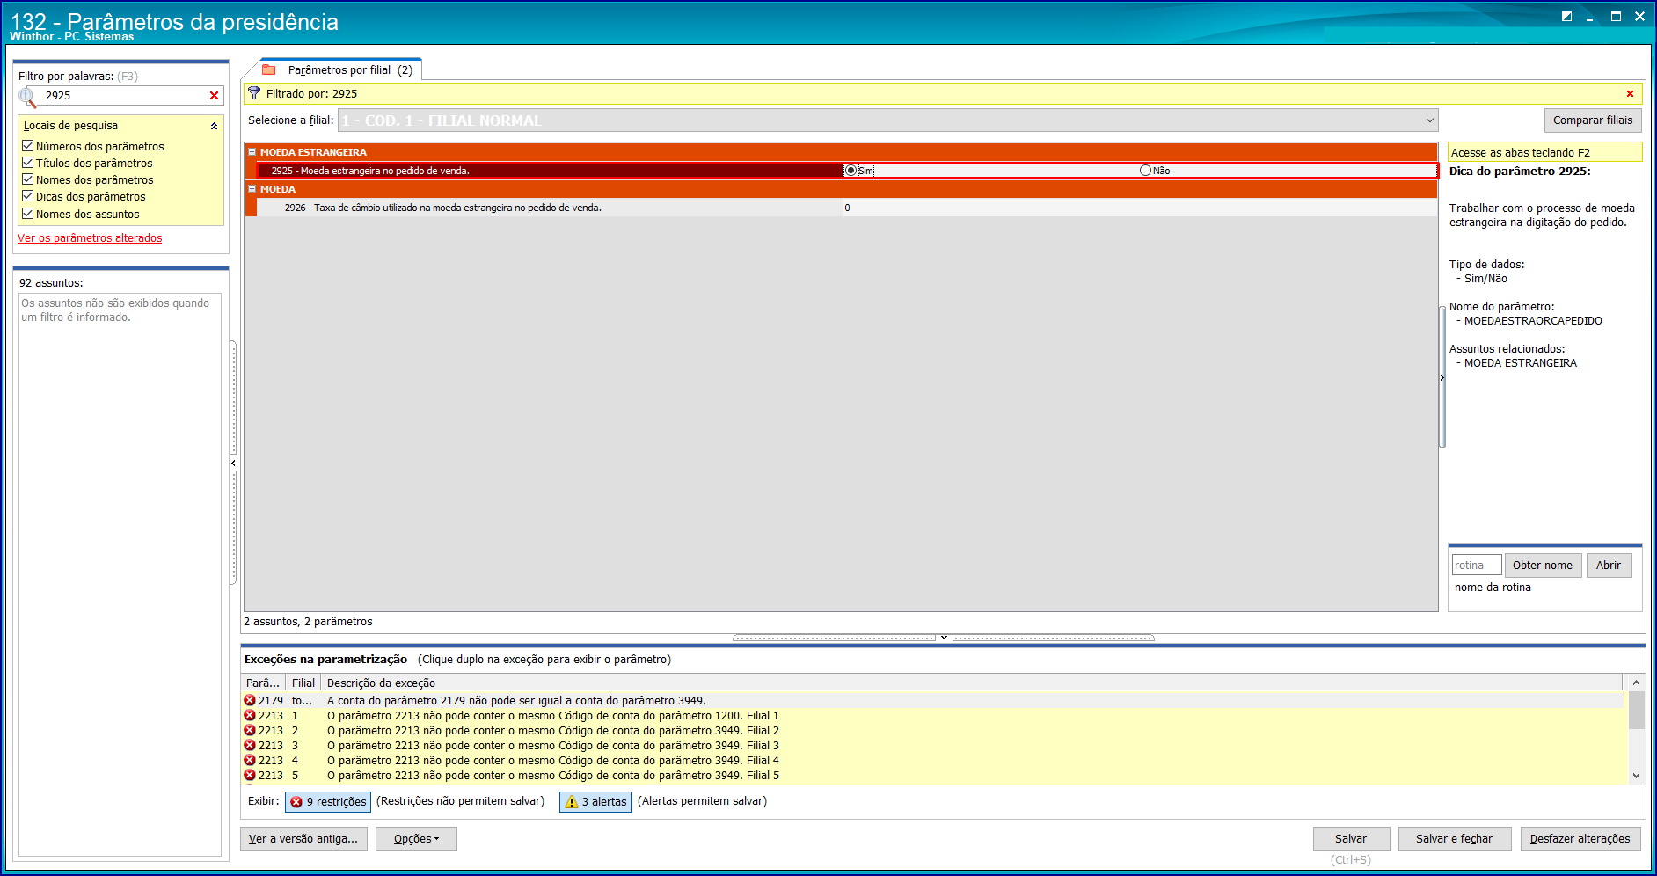Click error icon on exception row 2179

[x=250, y=701]
